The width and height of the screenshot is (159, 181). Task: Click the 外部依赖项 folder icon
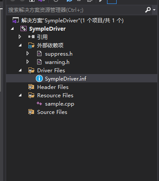point(31,45)
